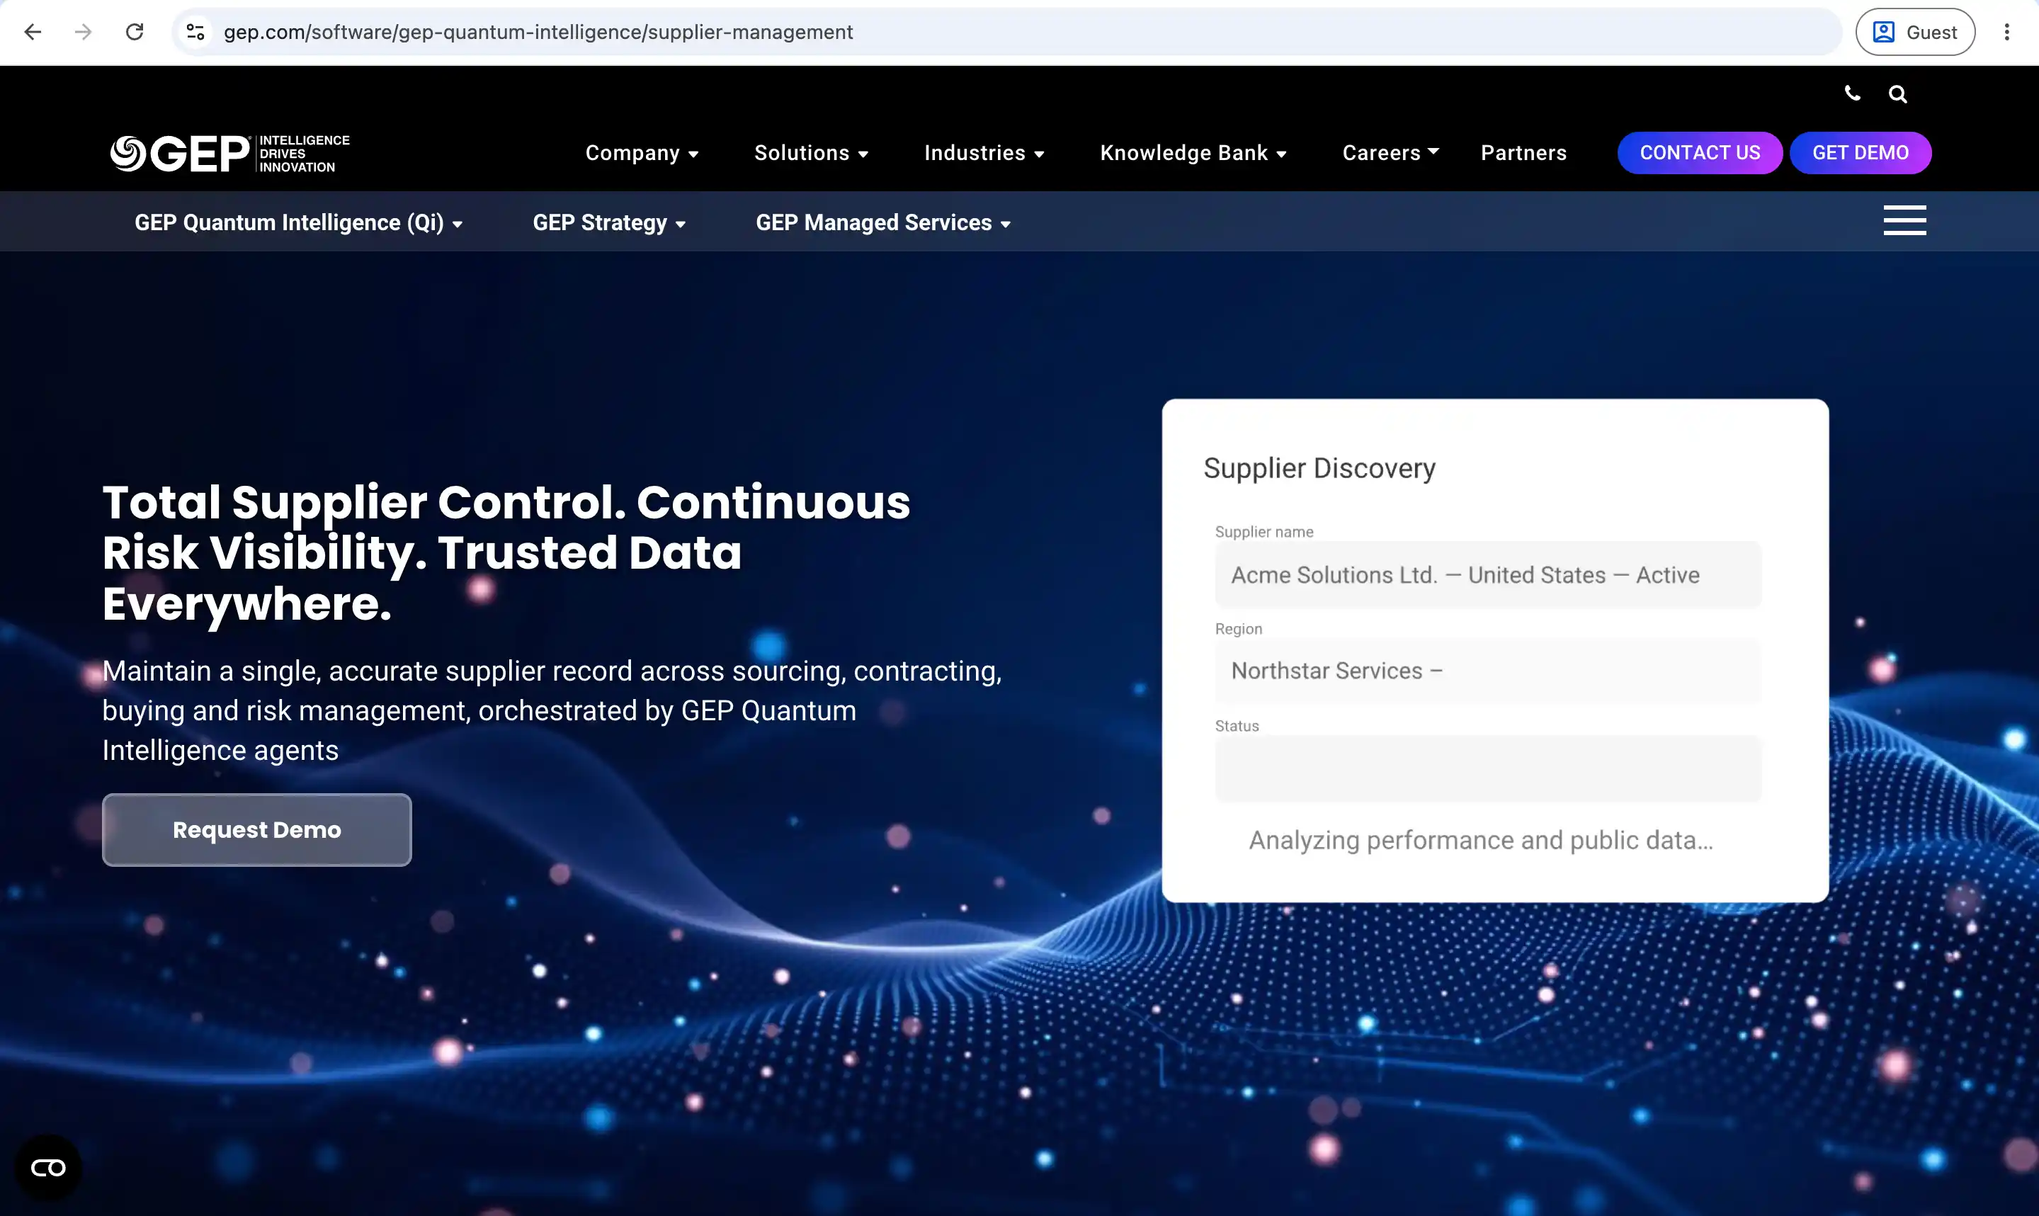Screen dimensions: 2039x1216
Task: Open the accessibility widget icon at bottom left
Action: tap(48, 1168)
